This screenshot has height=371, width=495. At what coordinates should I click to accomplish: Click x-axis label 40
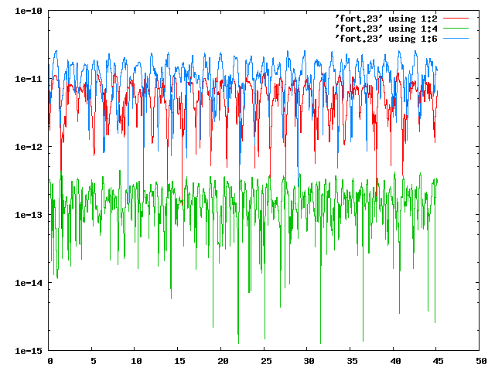[x=395, y=361]
